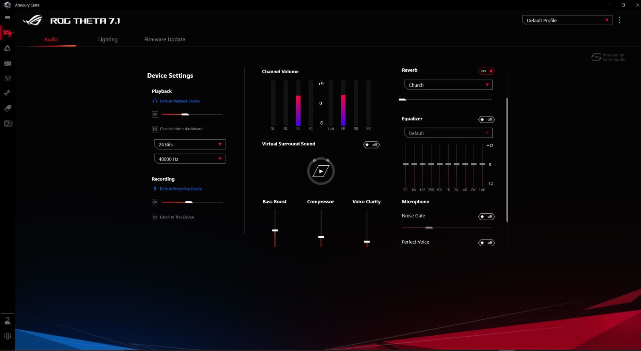Click the SL channel volume bar
This screenshot has height=351, width=641.
coord(273,103)
